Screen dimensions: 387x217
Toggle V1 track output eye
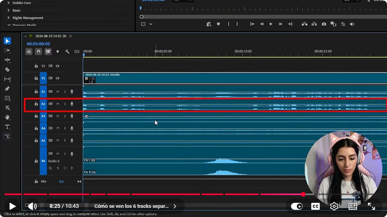57,78
